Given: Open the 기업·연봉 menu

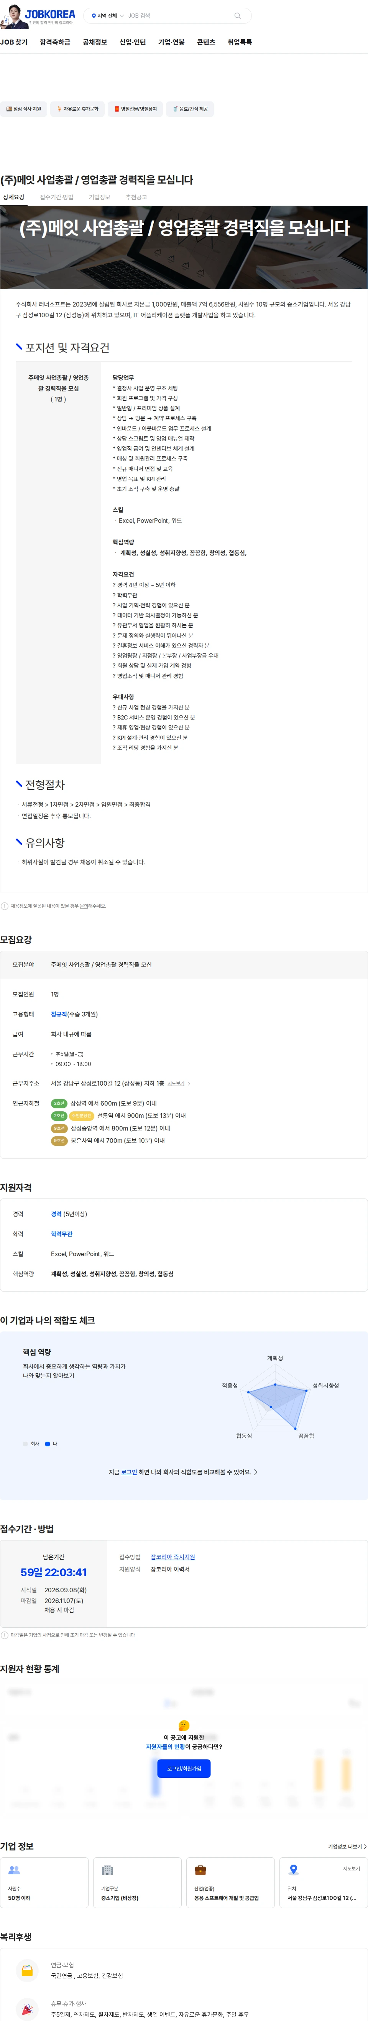Looking at the screenshot, I should point(171,42).
